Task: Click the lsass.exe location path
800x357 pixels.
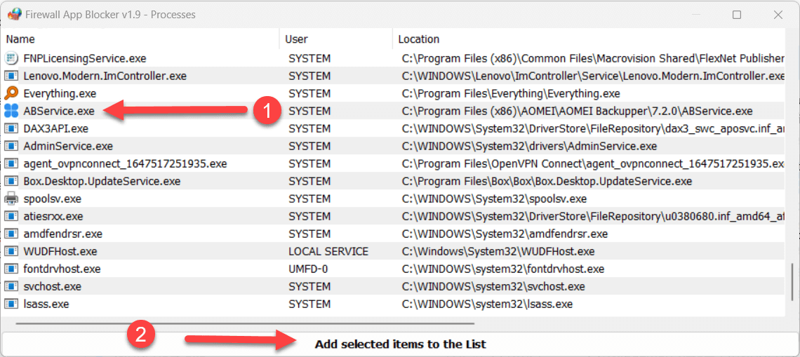Action: click(x=487, y=304)
